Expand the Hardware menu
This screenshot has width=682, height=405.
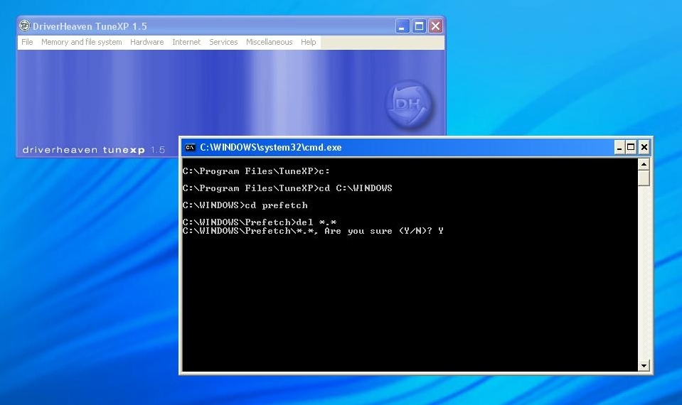tap(146, 43)
